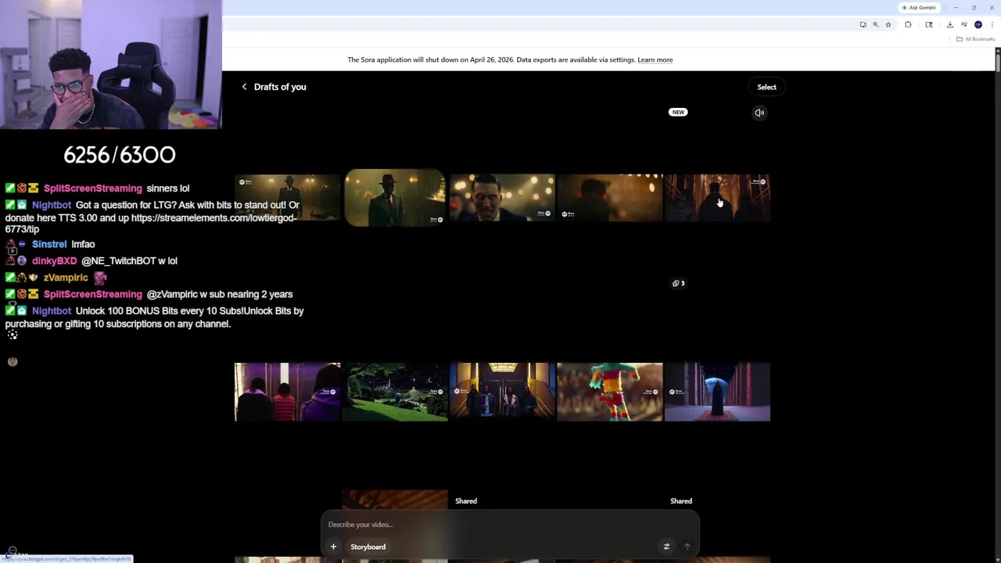Image resolution: width=1001 pixels, height=563 pixels.
Task: Open the golden elevator doors thumbnail
Action: click(x=502, y=392)
